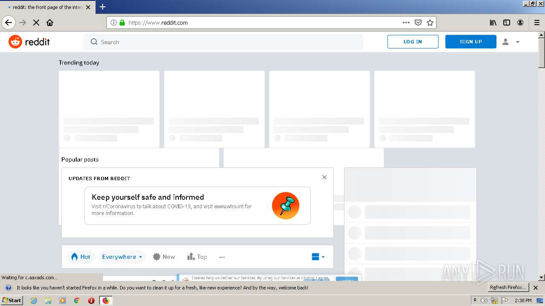Expand the user profile dropdown
The height and width of the screenshot is (306, 545).
[511, 42]
